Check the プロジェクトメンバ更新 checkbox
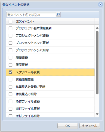The width and height of the screenshot is (105, 132). coord(10,43)
